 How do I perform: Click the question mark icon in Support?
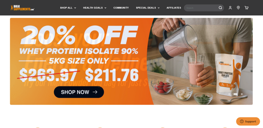tap(242, 122)
